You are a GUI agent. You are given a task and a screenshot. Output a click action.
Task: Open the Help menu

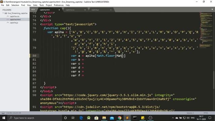tap(68, 5)
